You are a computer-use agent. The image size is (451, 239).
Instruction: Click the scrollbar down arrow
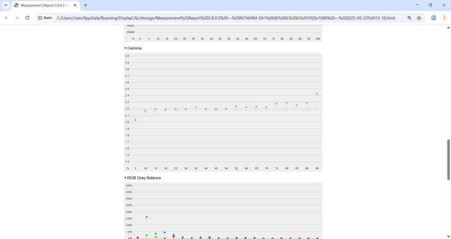[x=448, y=236]
